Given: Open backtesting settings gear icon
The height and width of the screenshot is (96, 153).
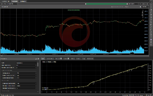Looking at the screenshot, I should 2,4.
